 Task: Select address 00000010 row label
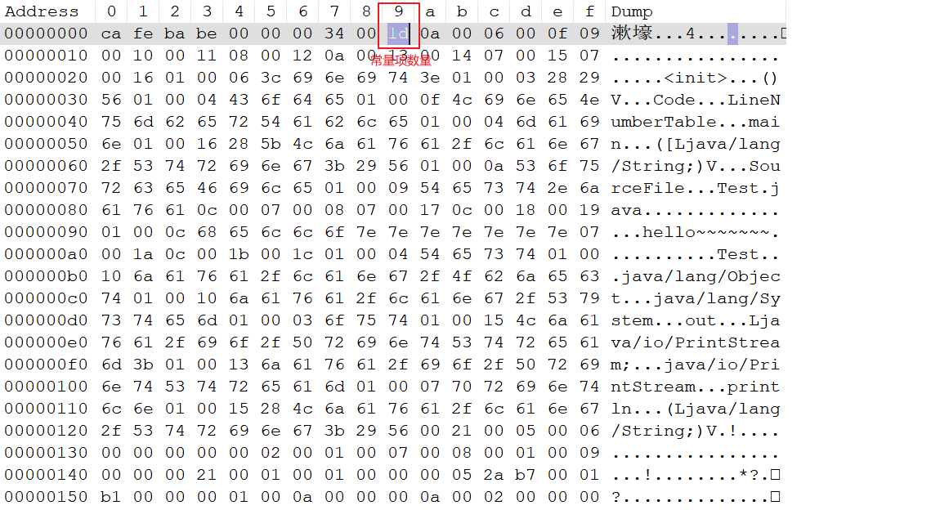(46, 56)
